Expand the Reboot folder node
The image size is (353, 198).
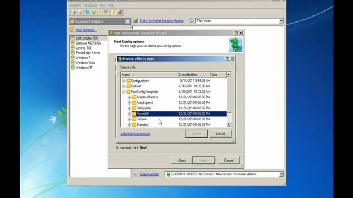(x=129, y=119)
